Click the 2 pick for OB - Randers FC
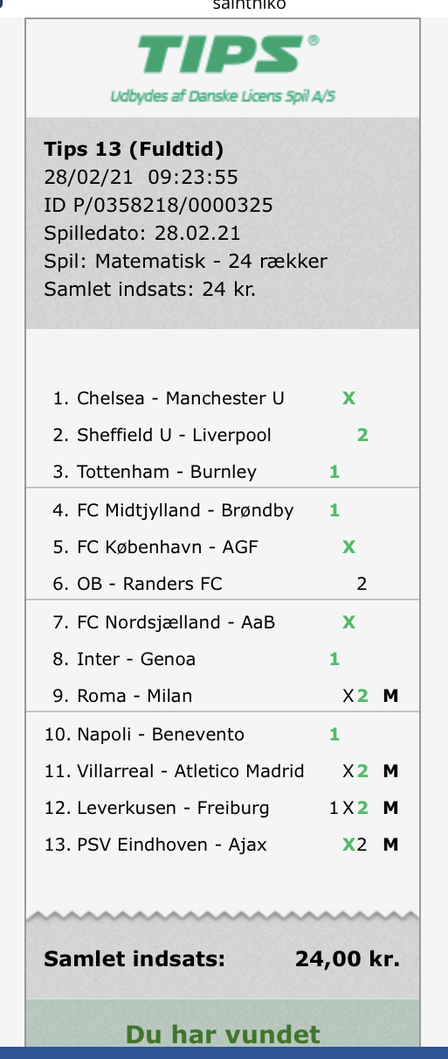Image resolution: width=448 pixels, height=1059 pixels. [x=362, y=584]
